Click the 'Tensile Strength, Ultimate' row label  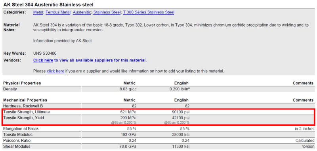(x=26, y=112)
